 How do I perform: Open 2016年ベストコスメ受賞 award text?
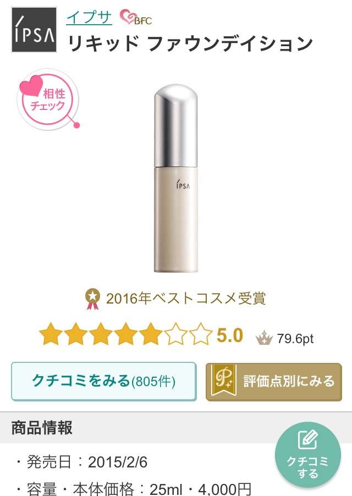pyautogui.click(x=186, y=299)
